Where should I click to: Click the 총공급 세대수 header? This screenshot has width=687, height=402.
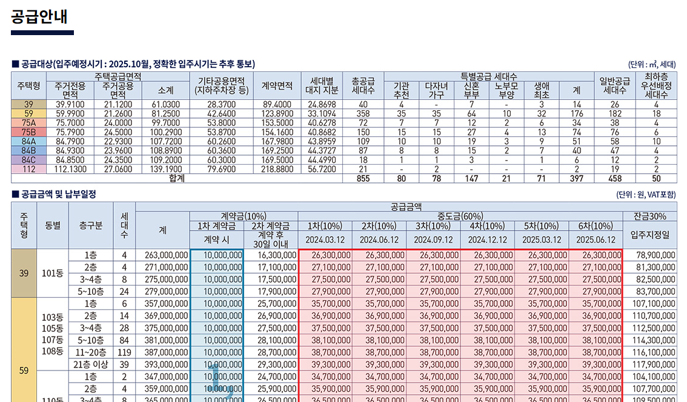[x=363, y=86]
